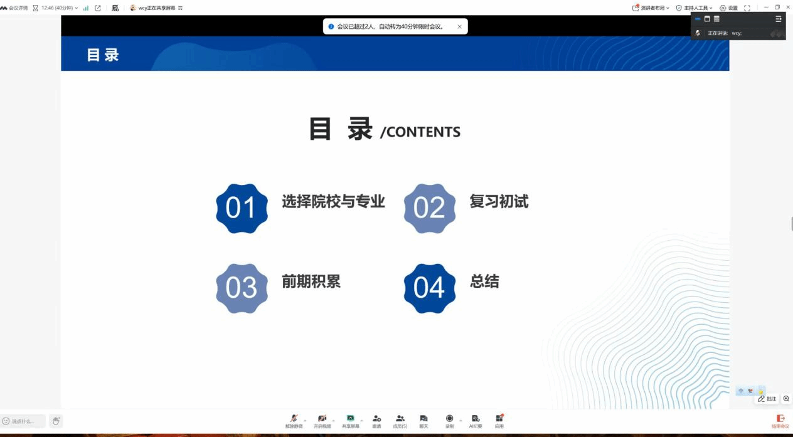Click the 批注 annotate button
Image resolution: width=793 pixels, height=437 pixels.
pyautogui.click(x=767, y=399)
